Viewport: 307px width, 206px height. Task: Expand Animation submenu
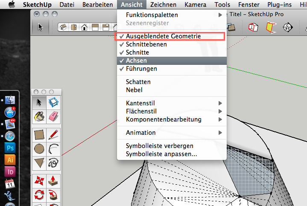point(172,133)
